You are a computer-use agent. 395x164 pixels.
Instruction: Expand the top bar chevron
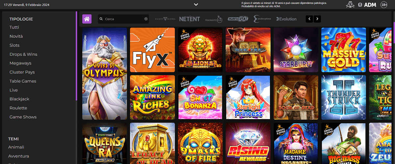[x=196, y=5]
